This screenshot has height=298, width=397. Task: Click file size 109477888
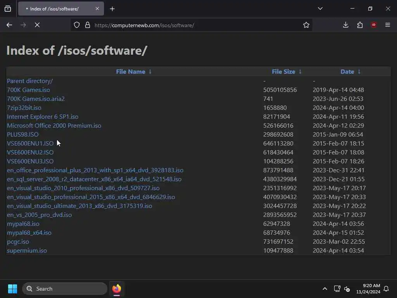point(278,250)
